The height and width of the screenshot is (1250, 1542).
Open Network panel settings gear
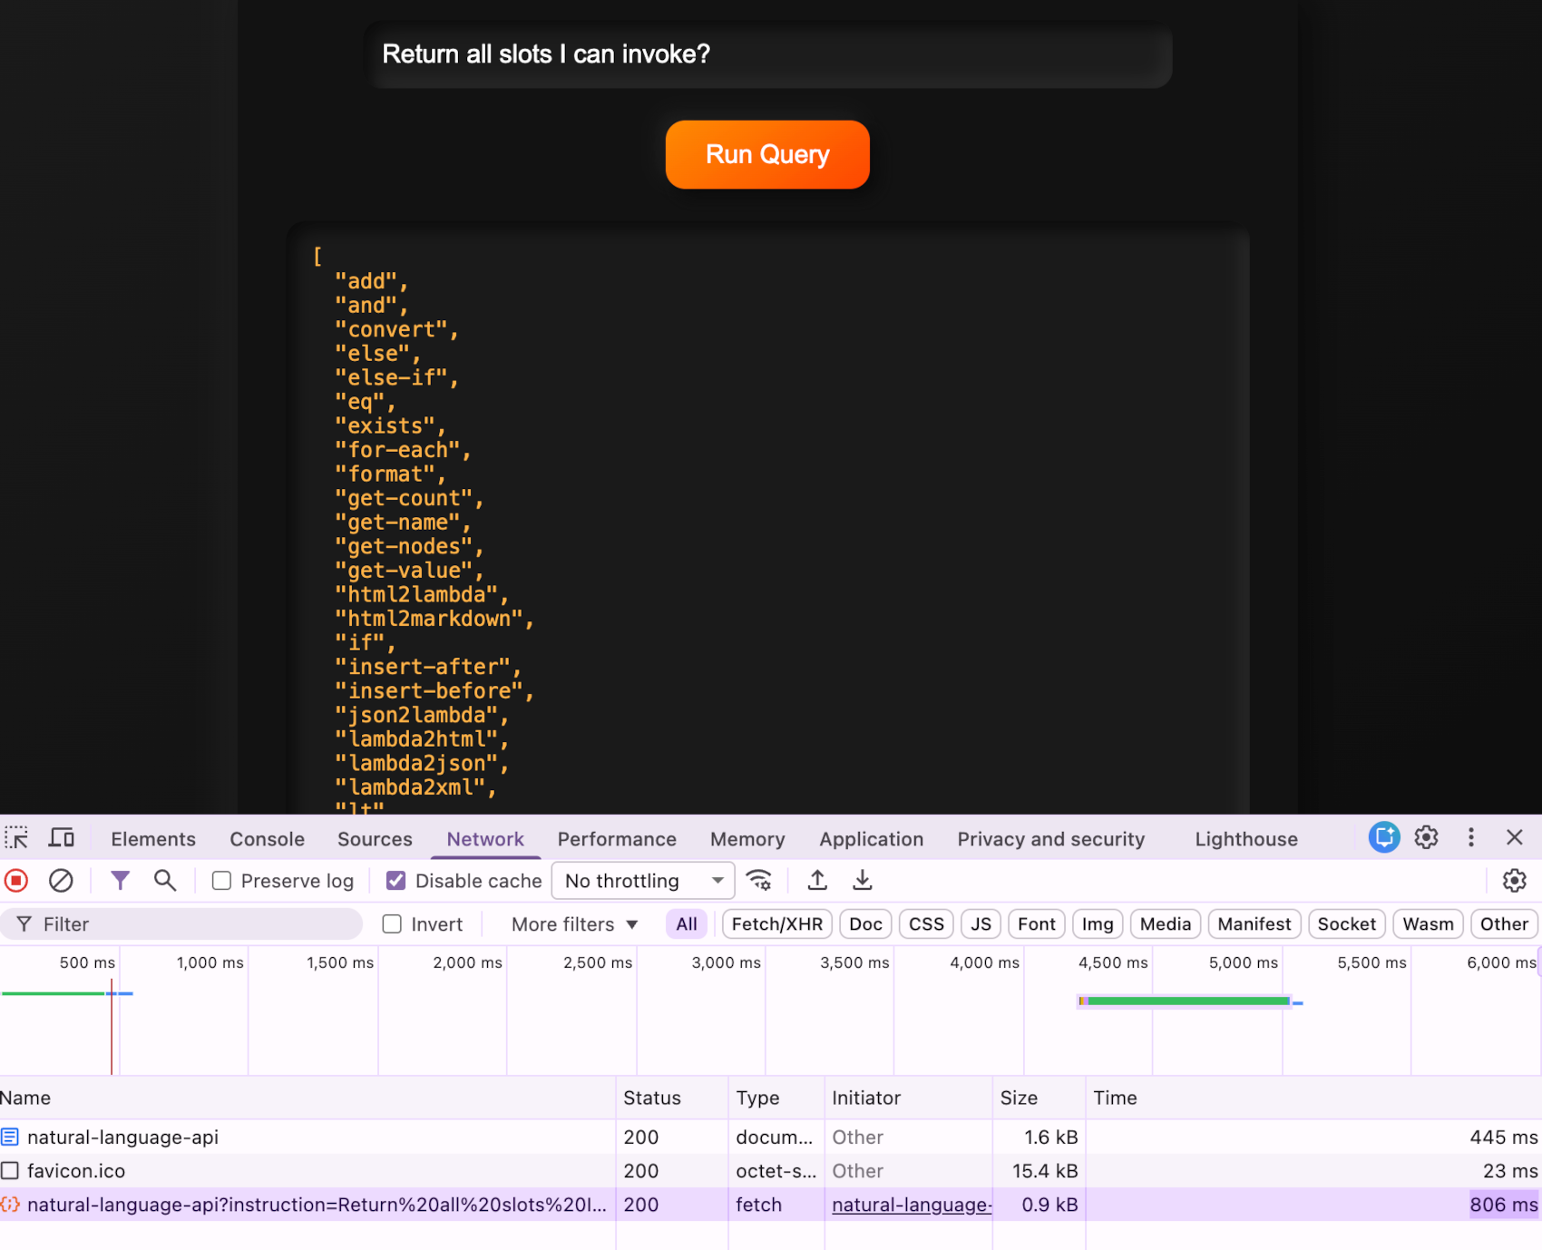point(1514,881)
